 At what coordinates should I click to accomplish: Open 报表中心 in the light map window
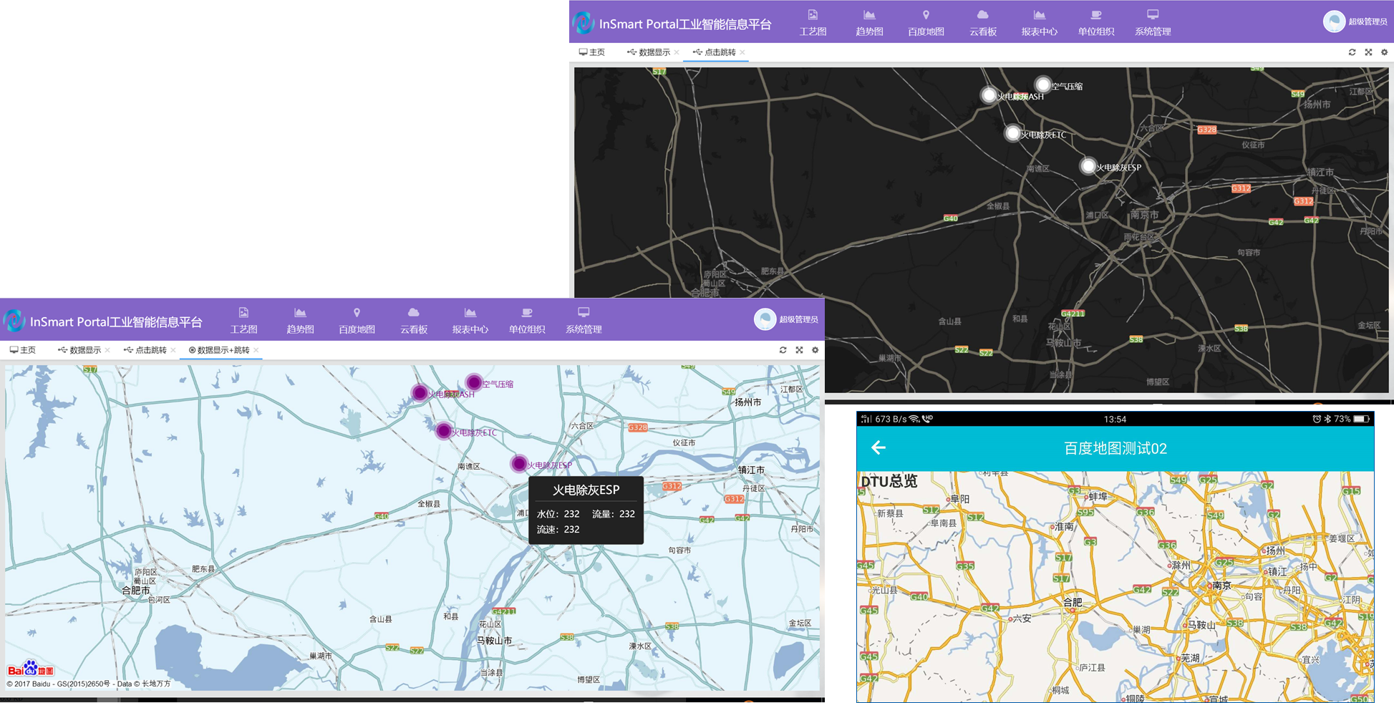tap(470, 321)
